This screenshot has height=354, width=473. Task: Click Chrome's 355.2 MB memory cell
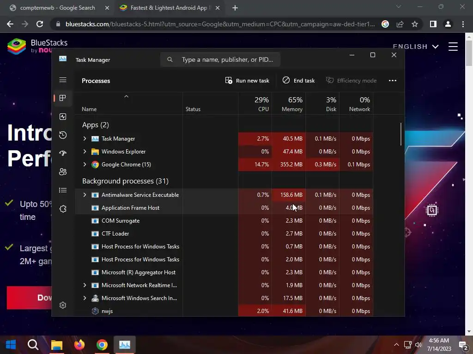click(289, 165)
